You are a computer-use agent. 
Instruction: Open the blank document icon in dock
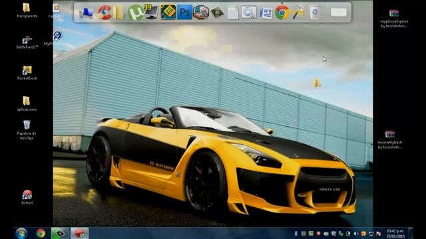pyautogui.click(x=233, y=13)
